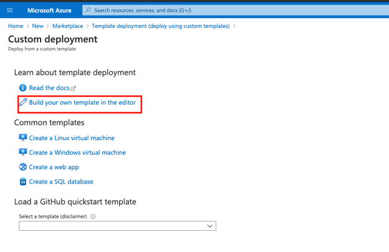This screenshot has height=252, width=389.
Task: Click the Linux virtual machine icon
Action: [23, 138]
